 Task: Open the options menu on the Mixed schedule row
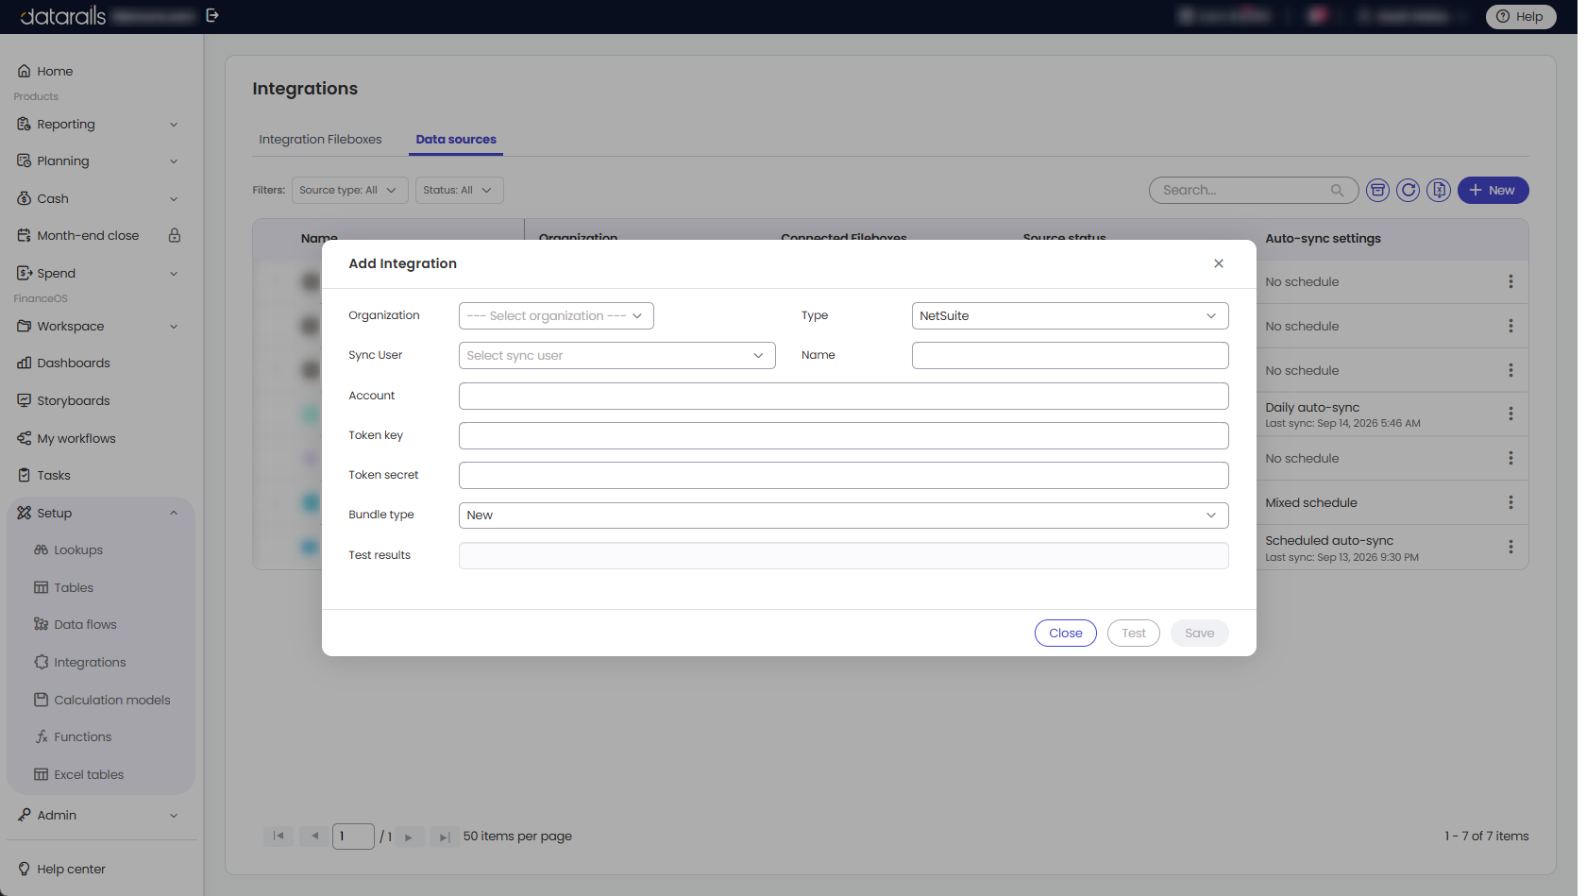click(x=1510, y=502)
